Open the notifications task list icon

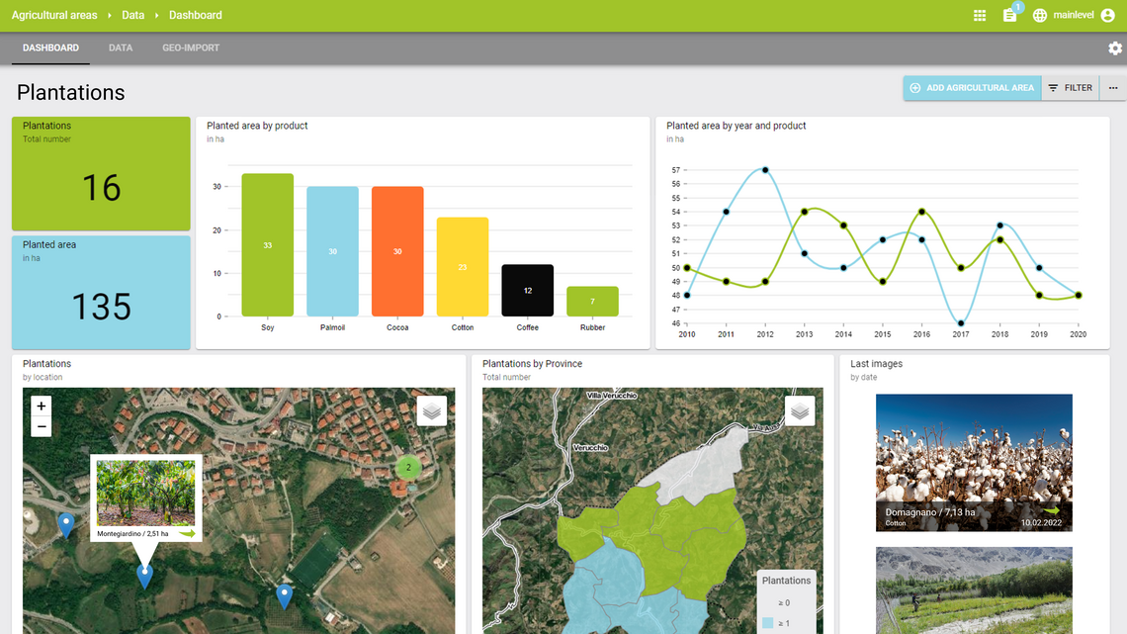(1009, 16)
